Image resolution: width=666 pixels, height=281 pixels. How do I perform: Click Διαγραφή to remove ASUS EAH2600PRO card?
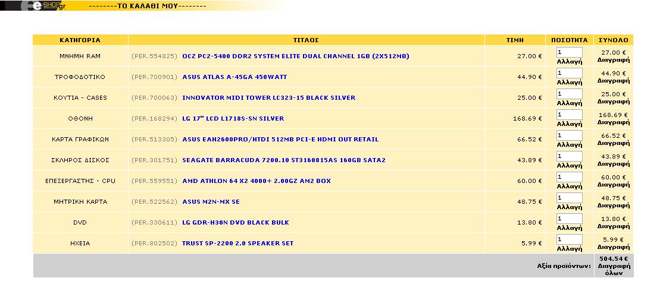(x=614, y=143)
